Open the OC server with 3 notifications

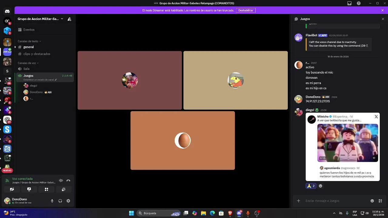point(7,21)
